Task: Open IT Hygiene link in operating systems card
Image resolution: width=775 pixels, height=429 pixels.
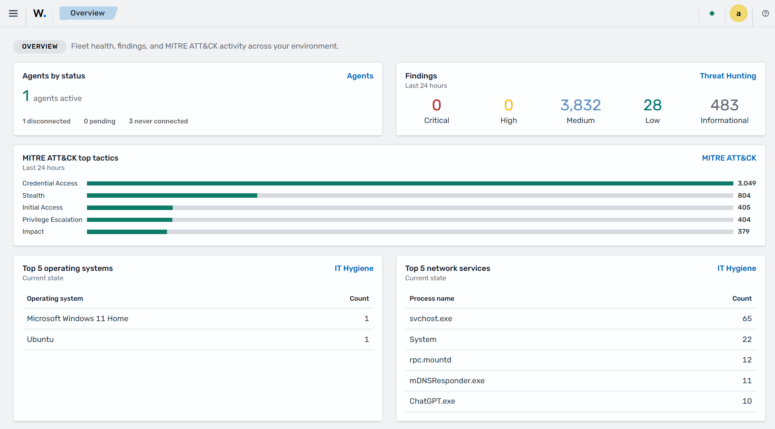Action: [x=354, y=268]
